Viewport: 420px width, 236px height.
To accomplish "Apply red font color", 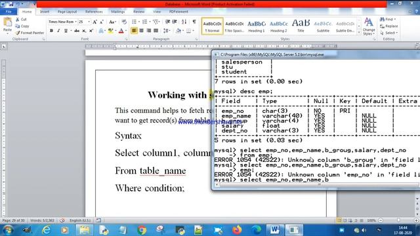I will click(121, 31).
